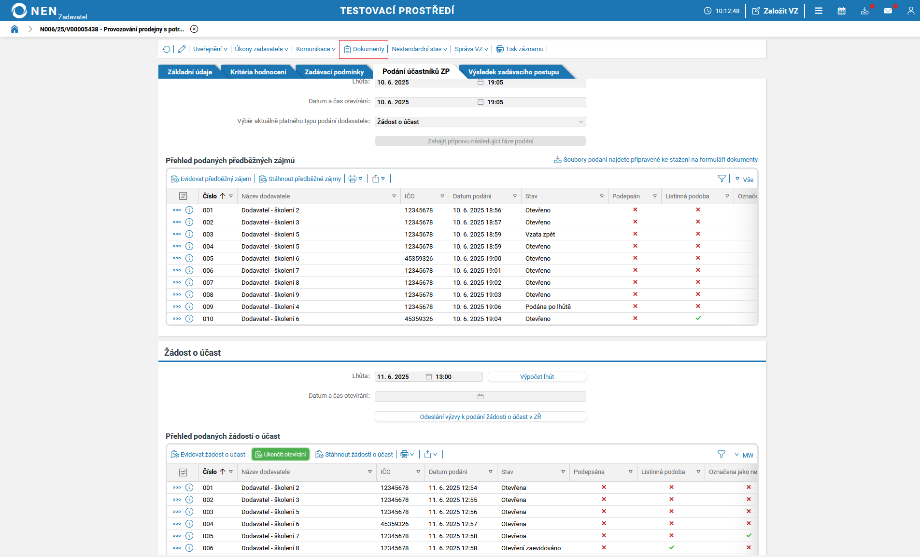The image size is (920, 557).
Task: Switch to the Zadávací podmínky tab
Action: [334, 72]
